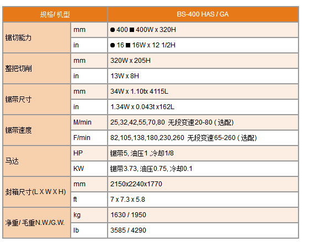309x242 pixels.
Task: Click the F/min unit cell
Action: pos(89,138)
